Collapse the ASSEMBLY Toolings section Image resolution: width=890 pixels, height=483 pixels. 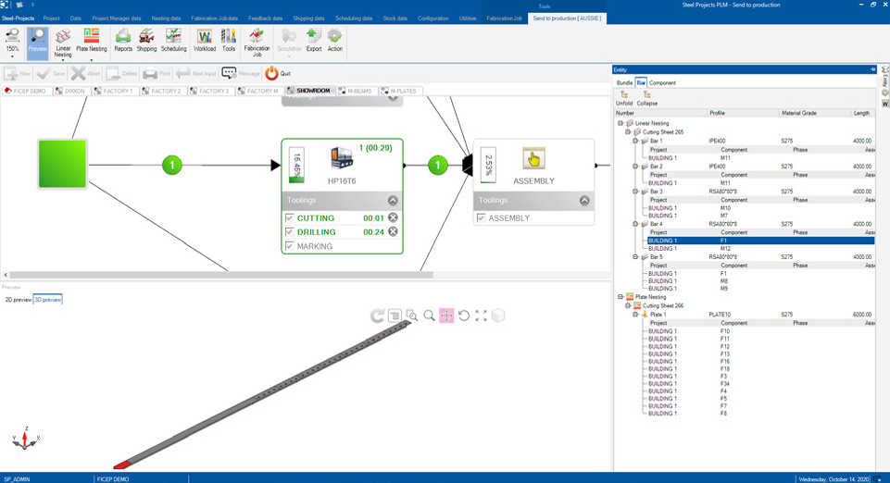pyautogui.click(x=584, y=201)
